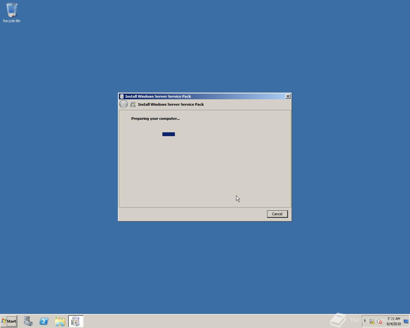Image resolution: width=410 pixels, height=328 pixels.
Task: Open the Recycle Bin desktop icon
Action: pyautogui.click(x=12, y=13)
